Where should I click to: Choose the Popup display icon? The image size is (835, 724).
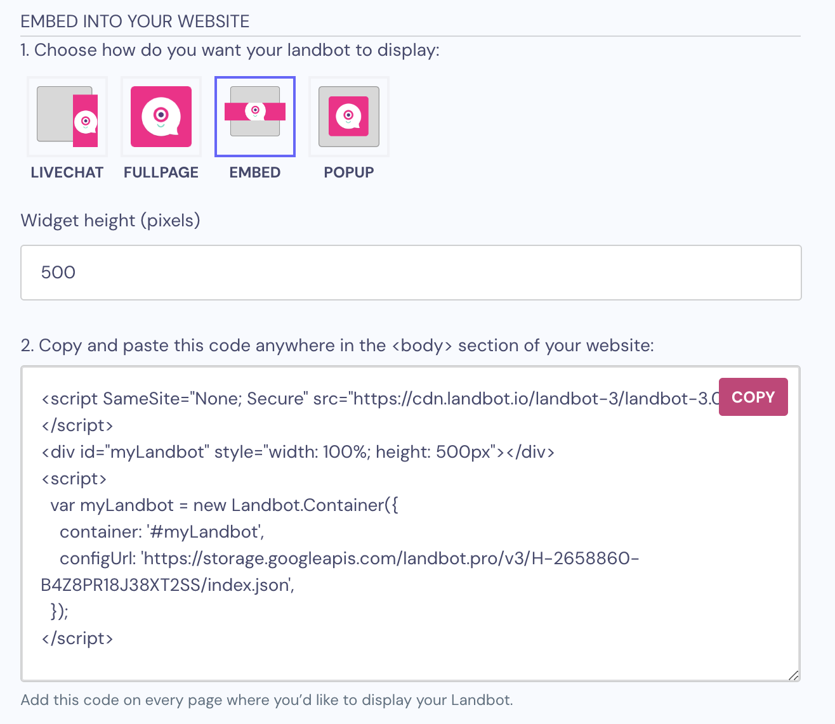[x=349, y=117]
